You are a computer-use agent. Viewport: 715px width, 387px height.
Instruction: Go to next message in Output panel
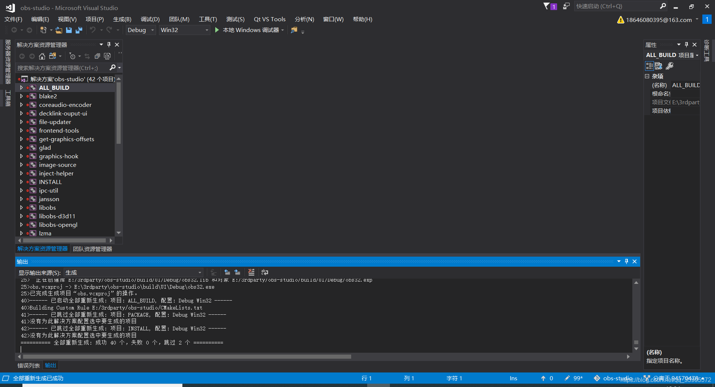coord(237,272)
